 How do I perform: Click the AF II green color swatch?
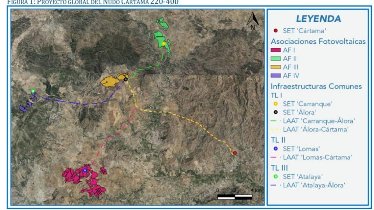[275, 59]
